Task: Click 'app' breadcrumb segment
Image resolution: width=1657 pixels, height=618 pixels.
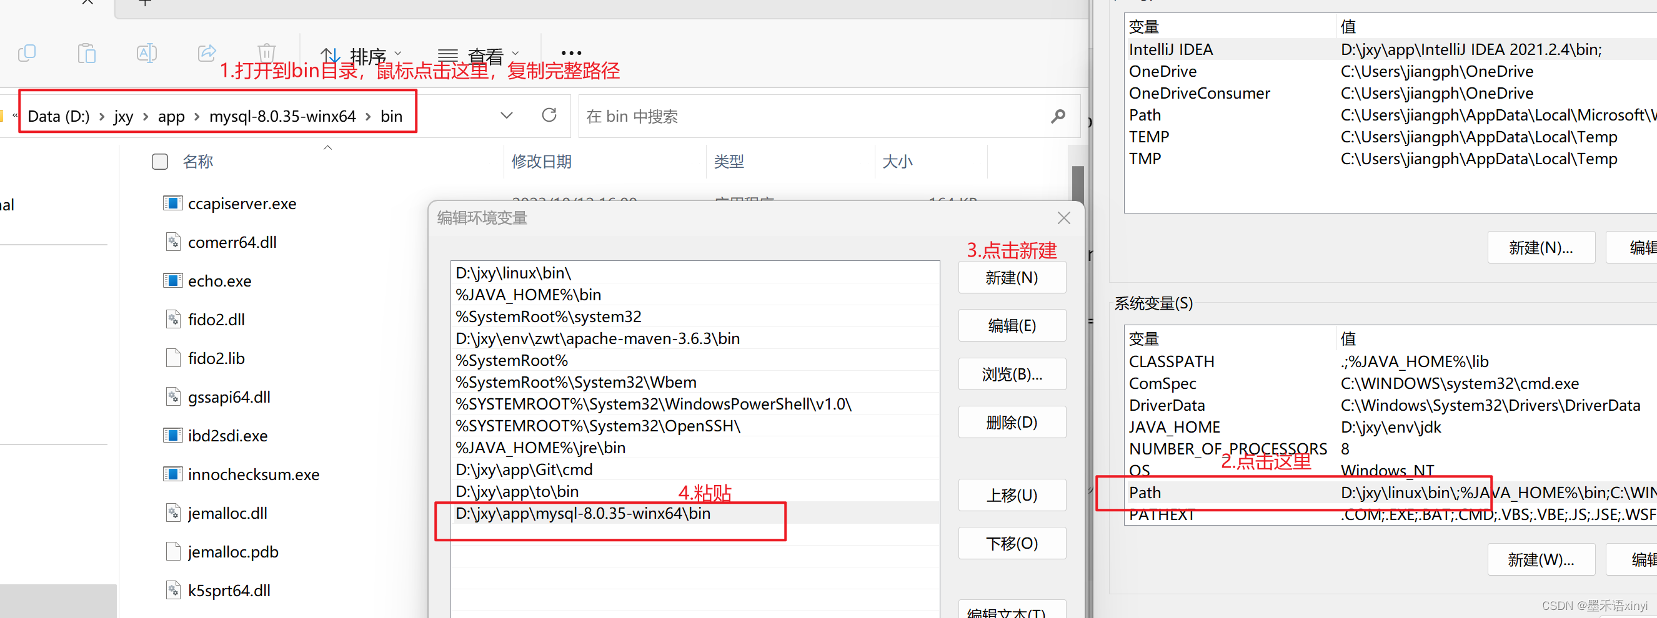Action: coord(171,116)
